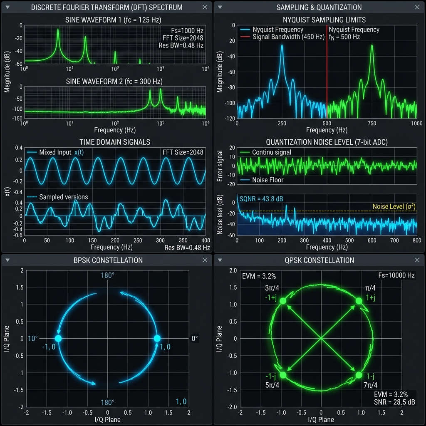Click the NYQUIST SAMPLING LIMITS title
The image size is (426, 426).
(x=324, y=20)
